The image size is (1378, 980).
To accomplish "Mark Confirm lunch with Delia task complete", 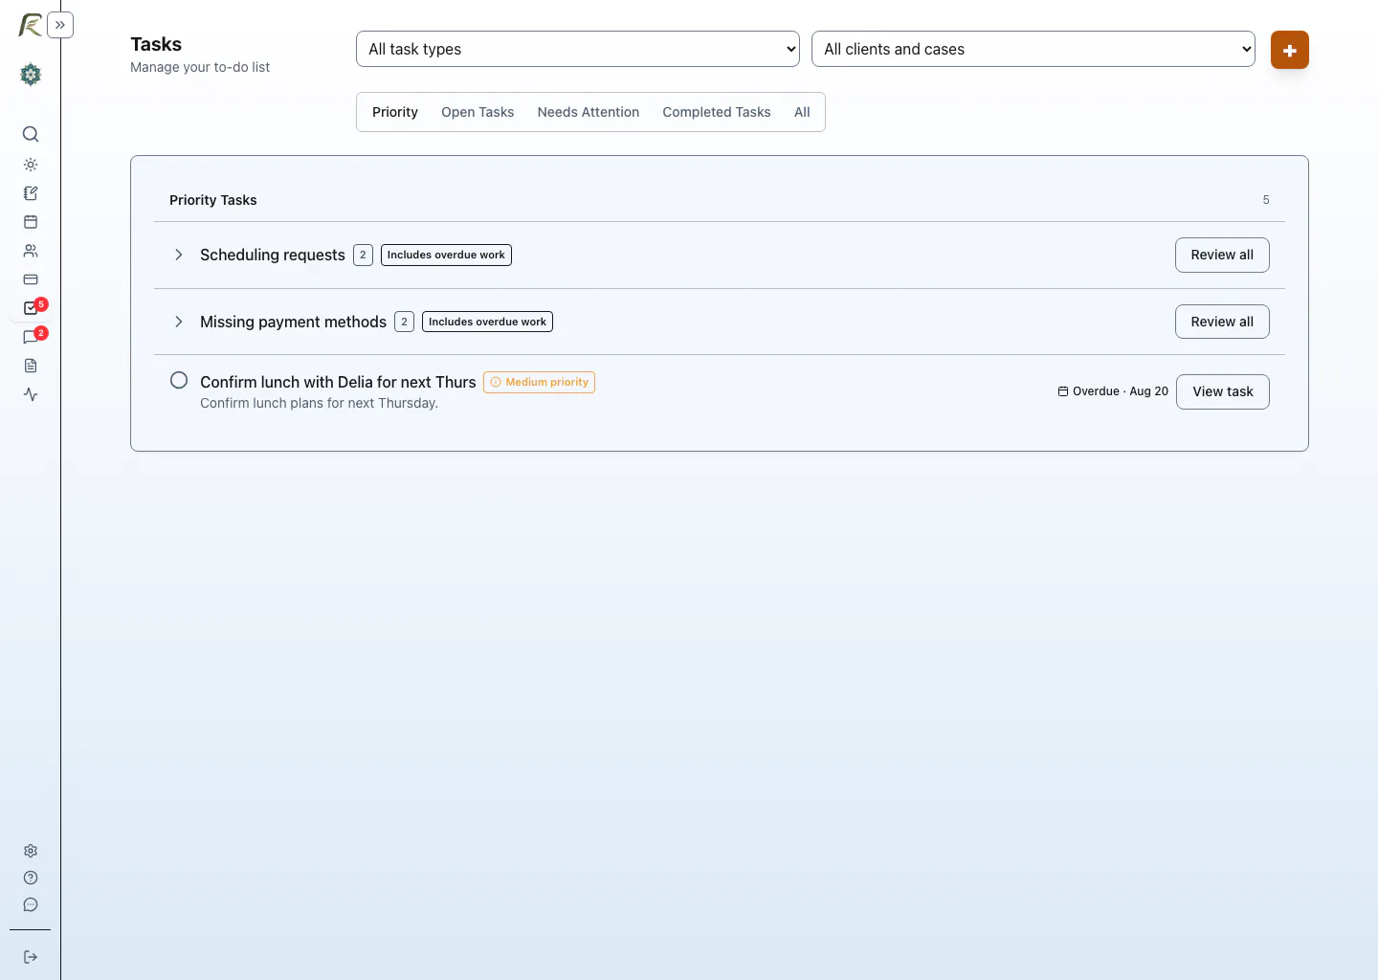I will (179, 380).
